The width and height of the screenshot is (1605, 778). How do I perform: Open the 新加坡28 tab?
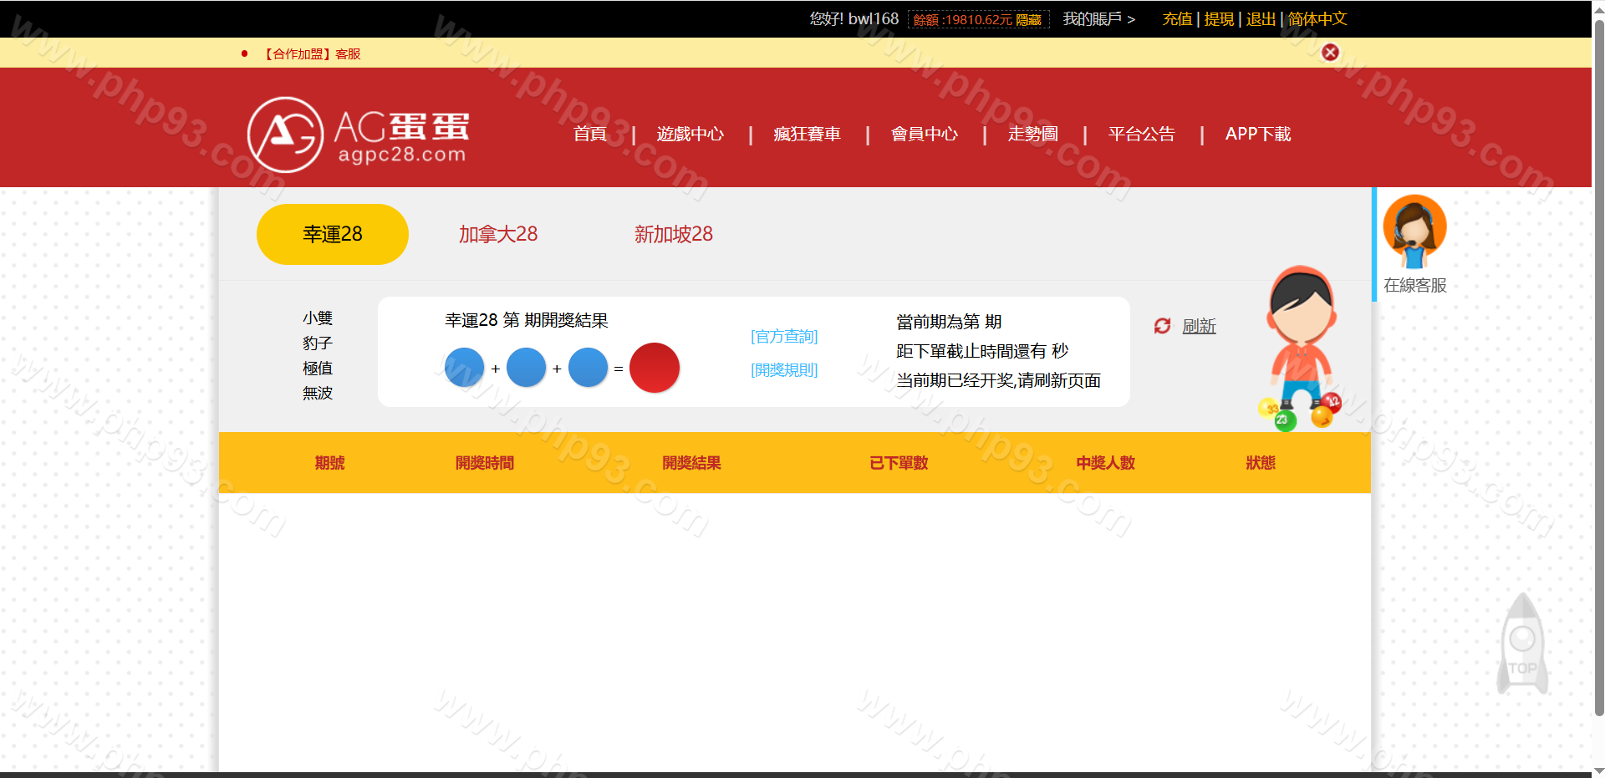pyautogui.click(x=673, y=234)
